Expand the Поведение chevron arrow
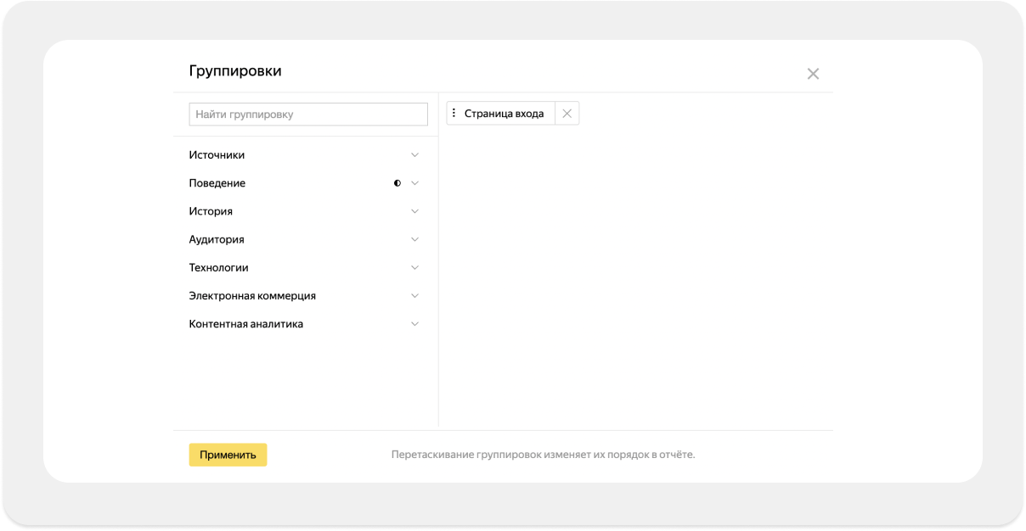Image resolution: width=1026 pixels, height=531 pixels. [414, 183]
